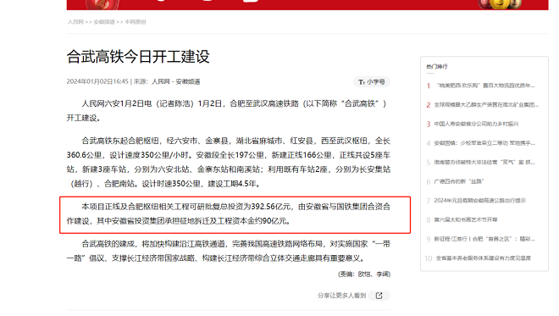Open the 广德四合的新“丝路” article
This screenshot has width=559, height=316.
tap(459, 181)
